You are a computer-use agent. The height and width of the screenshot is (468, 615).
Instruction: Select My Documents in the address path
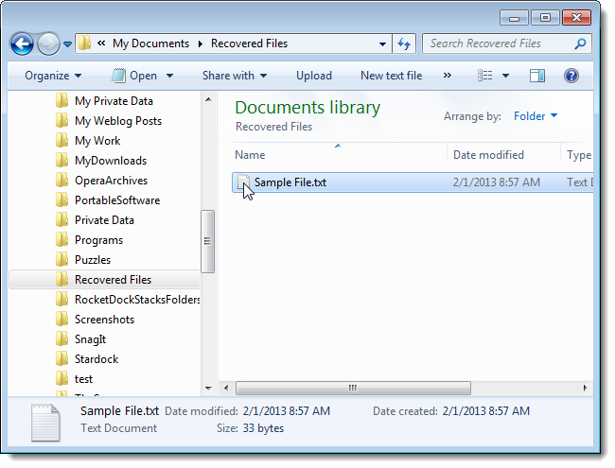pyautogui.click(x=150, y=43)
